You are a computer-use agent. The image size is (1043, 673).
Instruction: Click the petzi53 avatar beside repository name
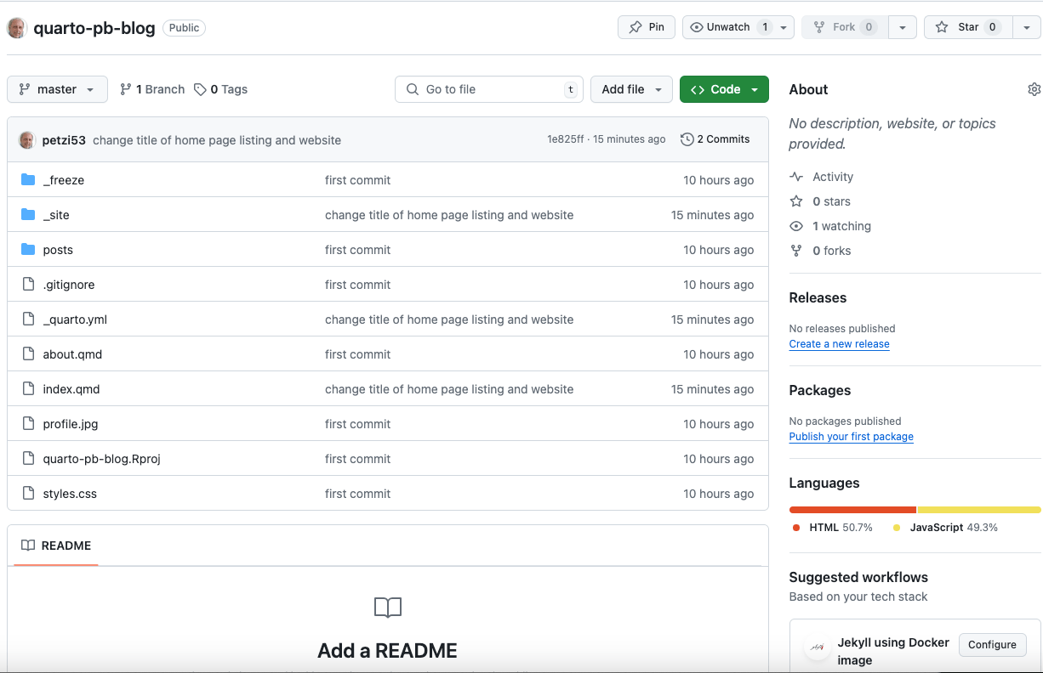(x=17, y=28)
